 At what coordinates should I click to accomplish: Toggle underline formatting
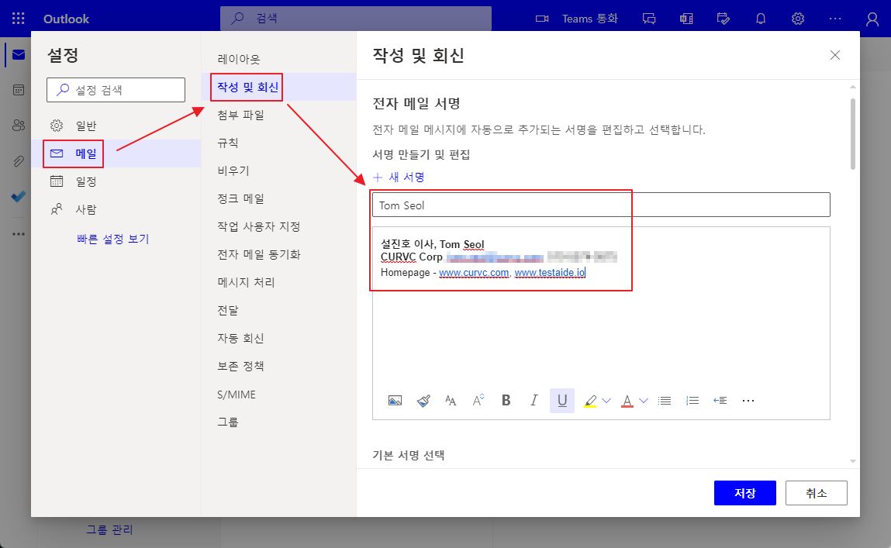click(x=562, y=401)
